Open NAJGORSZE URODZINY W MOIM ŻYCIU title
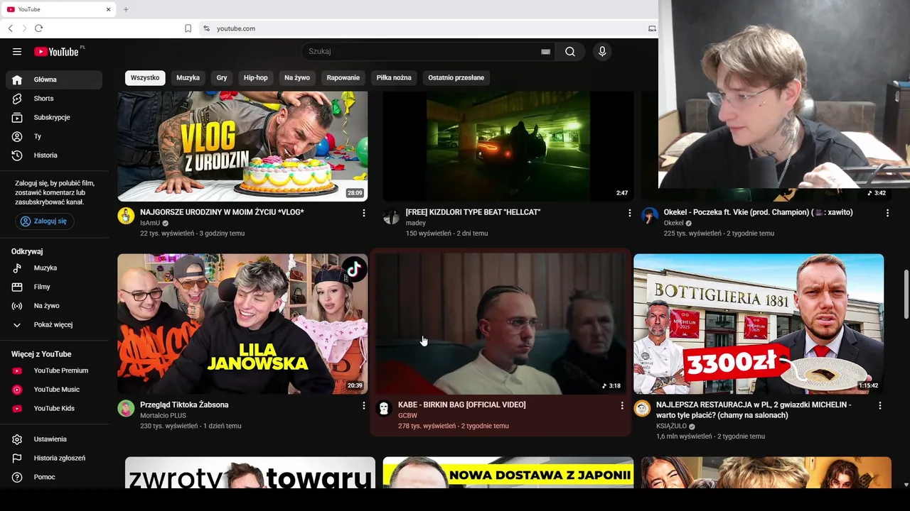Image resolution: width=910 pixels, height=511 pixels. (x=222, y=212)
